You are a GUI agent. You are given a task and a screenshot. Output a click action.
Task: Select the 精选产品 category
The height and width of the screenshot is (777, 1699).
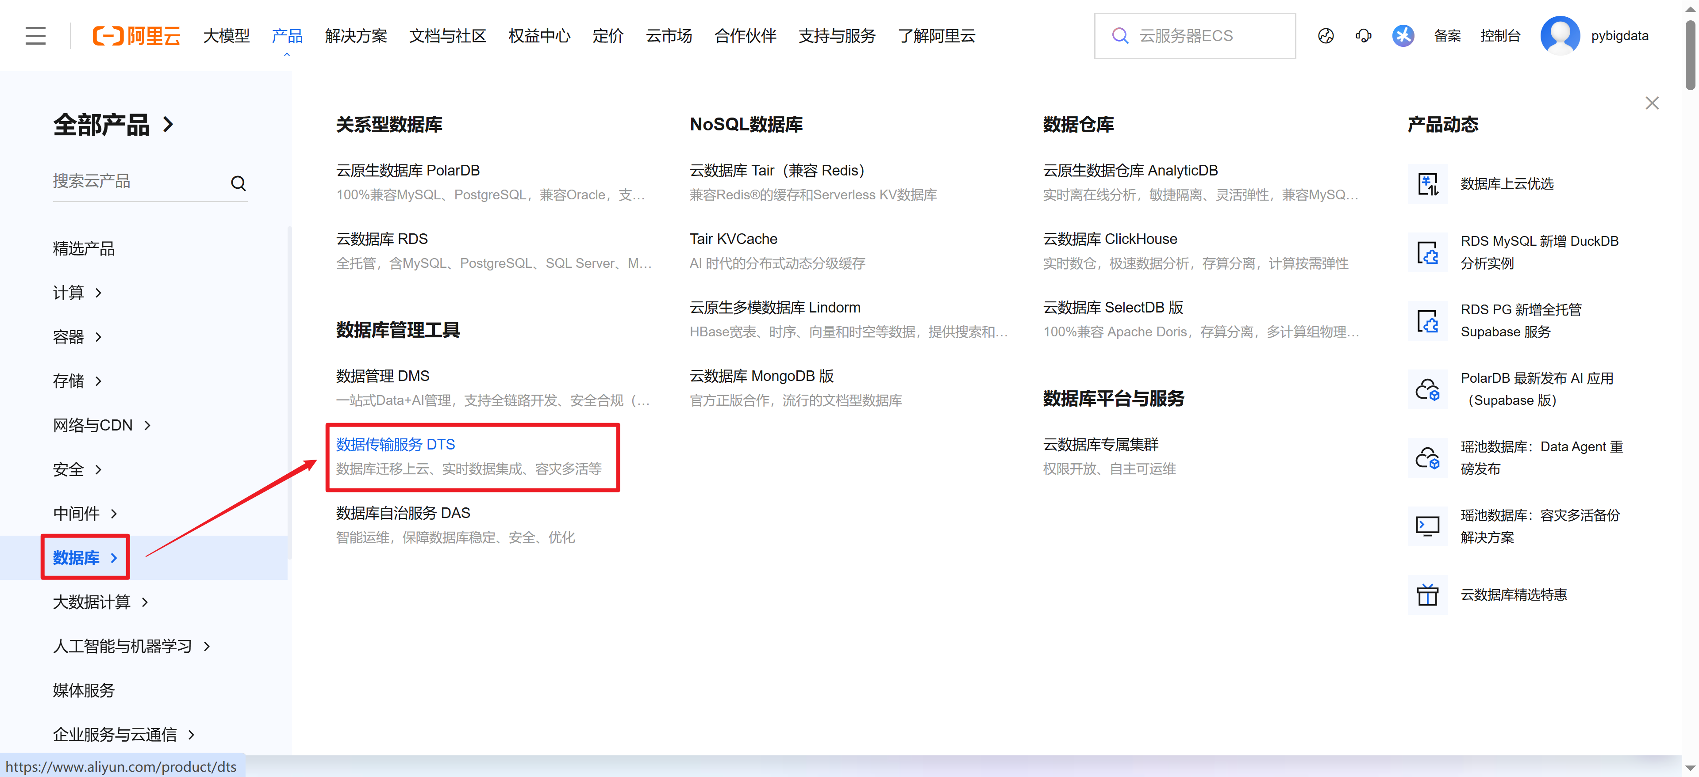(x=84, y=248)
